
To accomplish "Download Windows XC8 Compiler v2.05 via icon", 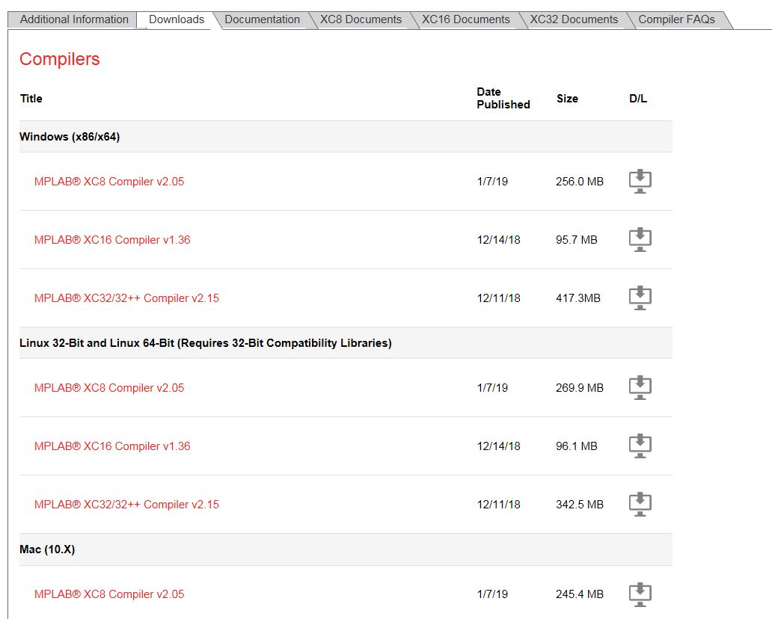I will (x=640, y=181).
